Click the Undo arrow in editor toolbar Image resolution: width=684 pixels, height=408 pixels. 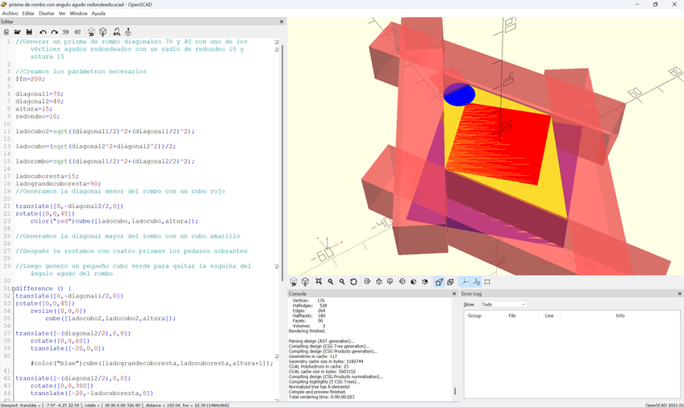pos(43,32)
